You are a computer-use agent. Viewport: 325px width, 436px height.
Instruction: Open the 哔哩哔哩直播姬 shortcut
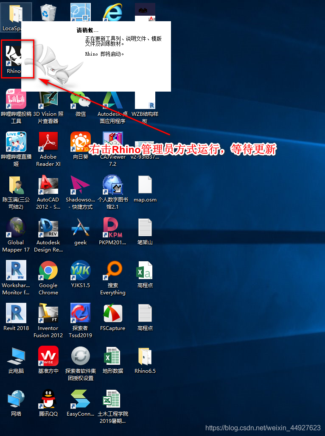(16, 149)
